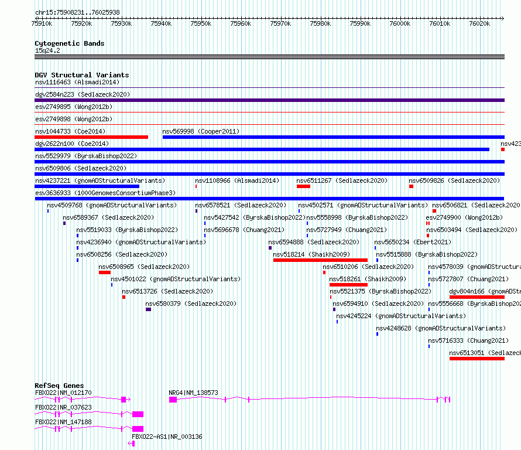The width and height of the screenshot is (521, 450).
Task: Click FBXO22|NM_147188 transcript label
Action: [63, 422]
